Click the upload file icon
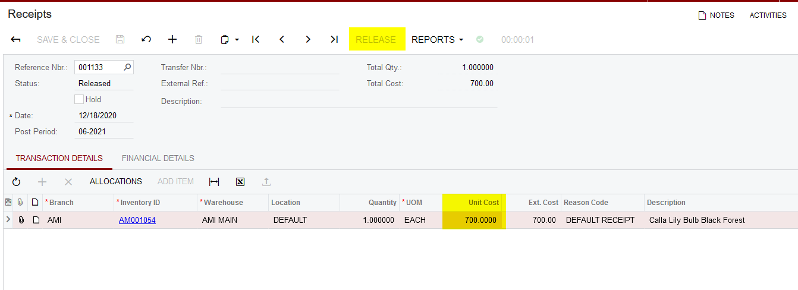Screen dimensions: 798x290 click(266, 182)
